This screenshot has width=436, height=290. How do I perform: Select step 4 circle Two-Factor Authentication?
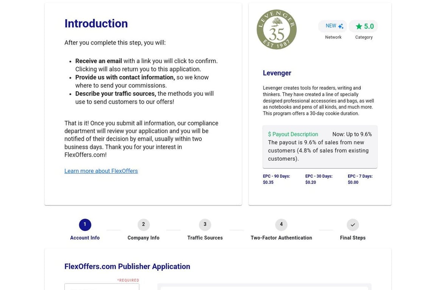pos(281,225)
